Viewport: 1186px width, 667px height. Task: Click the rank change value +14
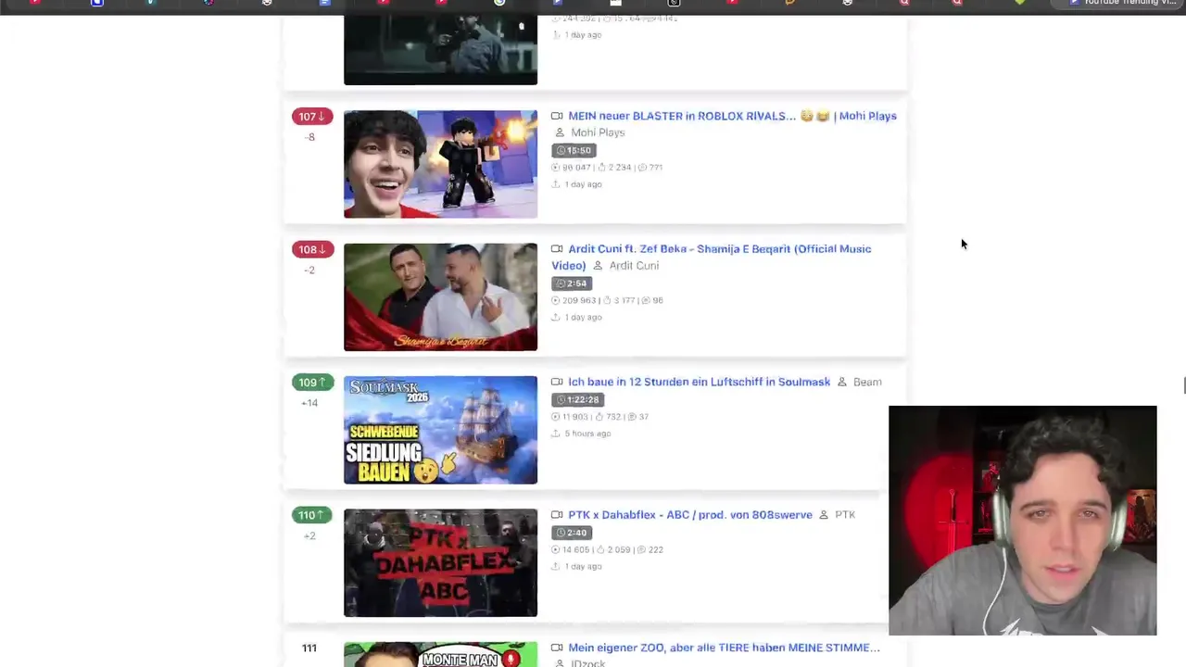(x=309, y=403)
